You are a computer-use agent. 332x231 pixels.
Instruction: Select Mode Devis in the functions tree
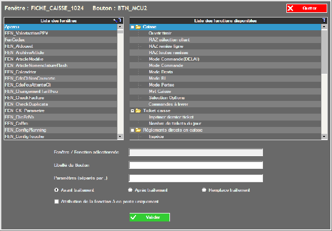click(160, 72)
